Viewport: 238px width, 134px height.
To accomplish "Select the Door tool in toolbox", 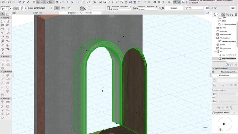I will (7, 22).
